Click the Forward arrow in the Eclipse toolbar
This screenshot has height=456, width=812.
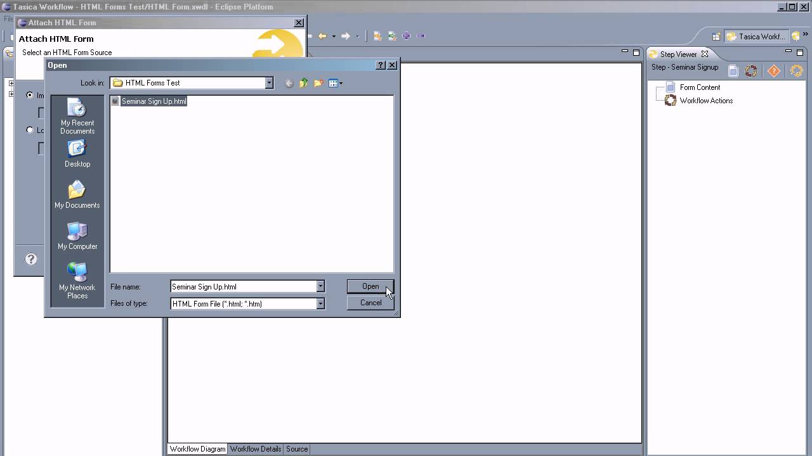point(346,36)
